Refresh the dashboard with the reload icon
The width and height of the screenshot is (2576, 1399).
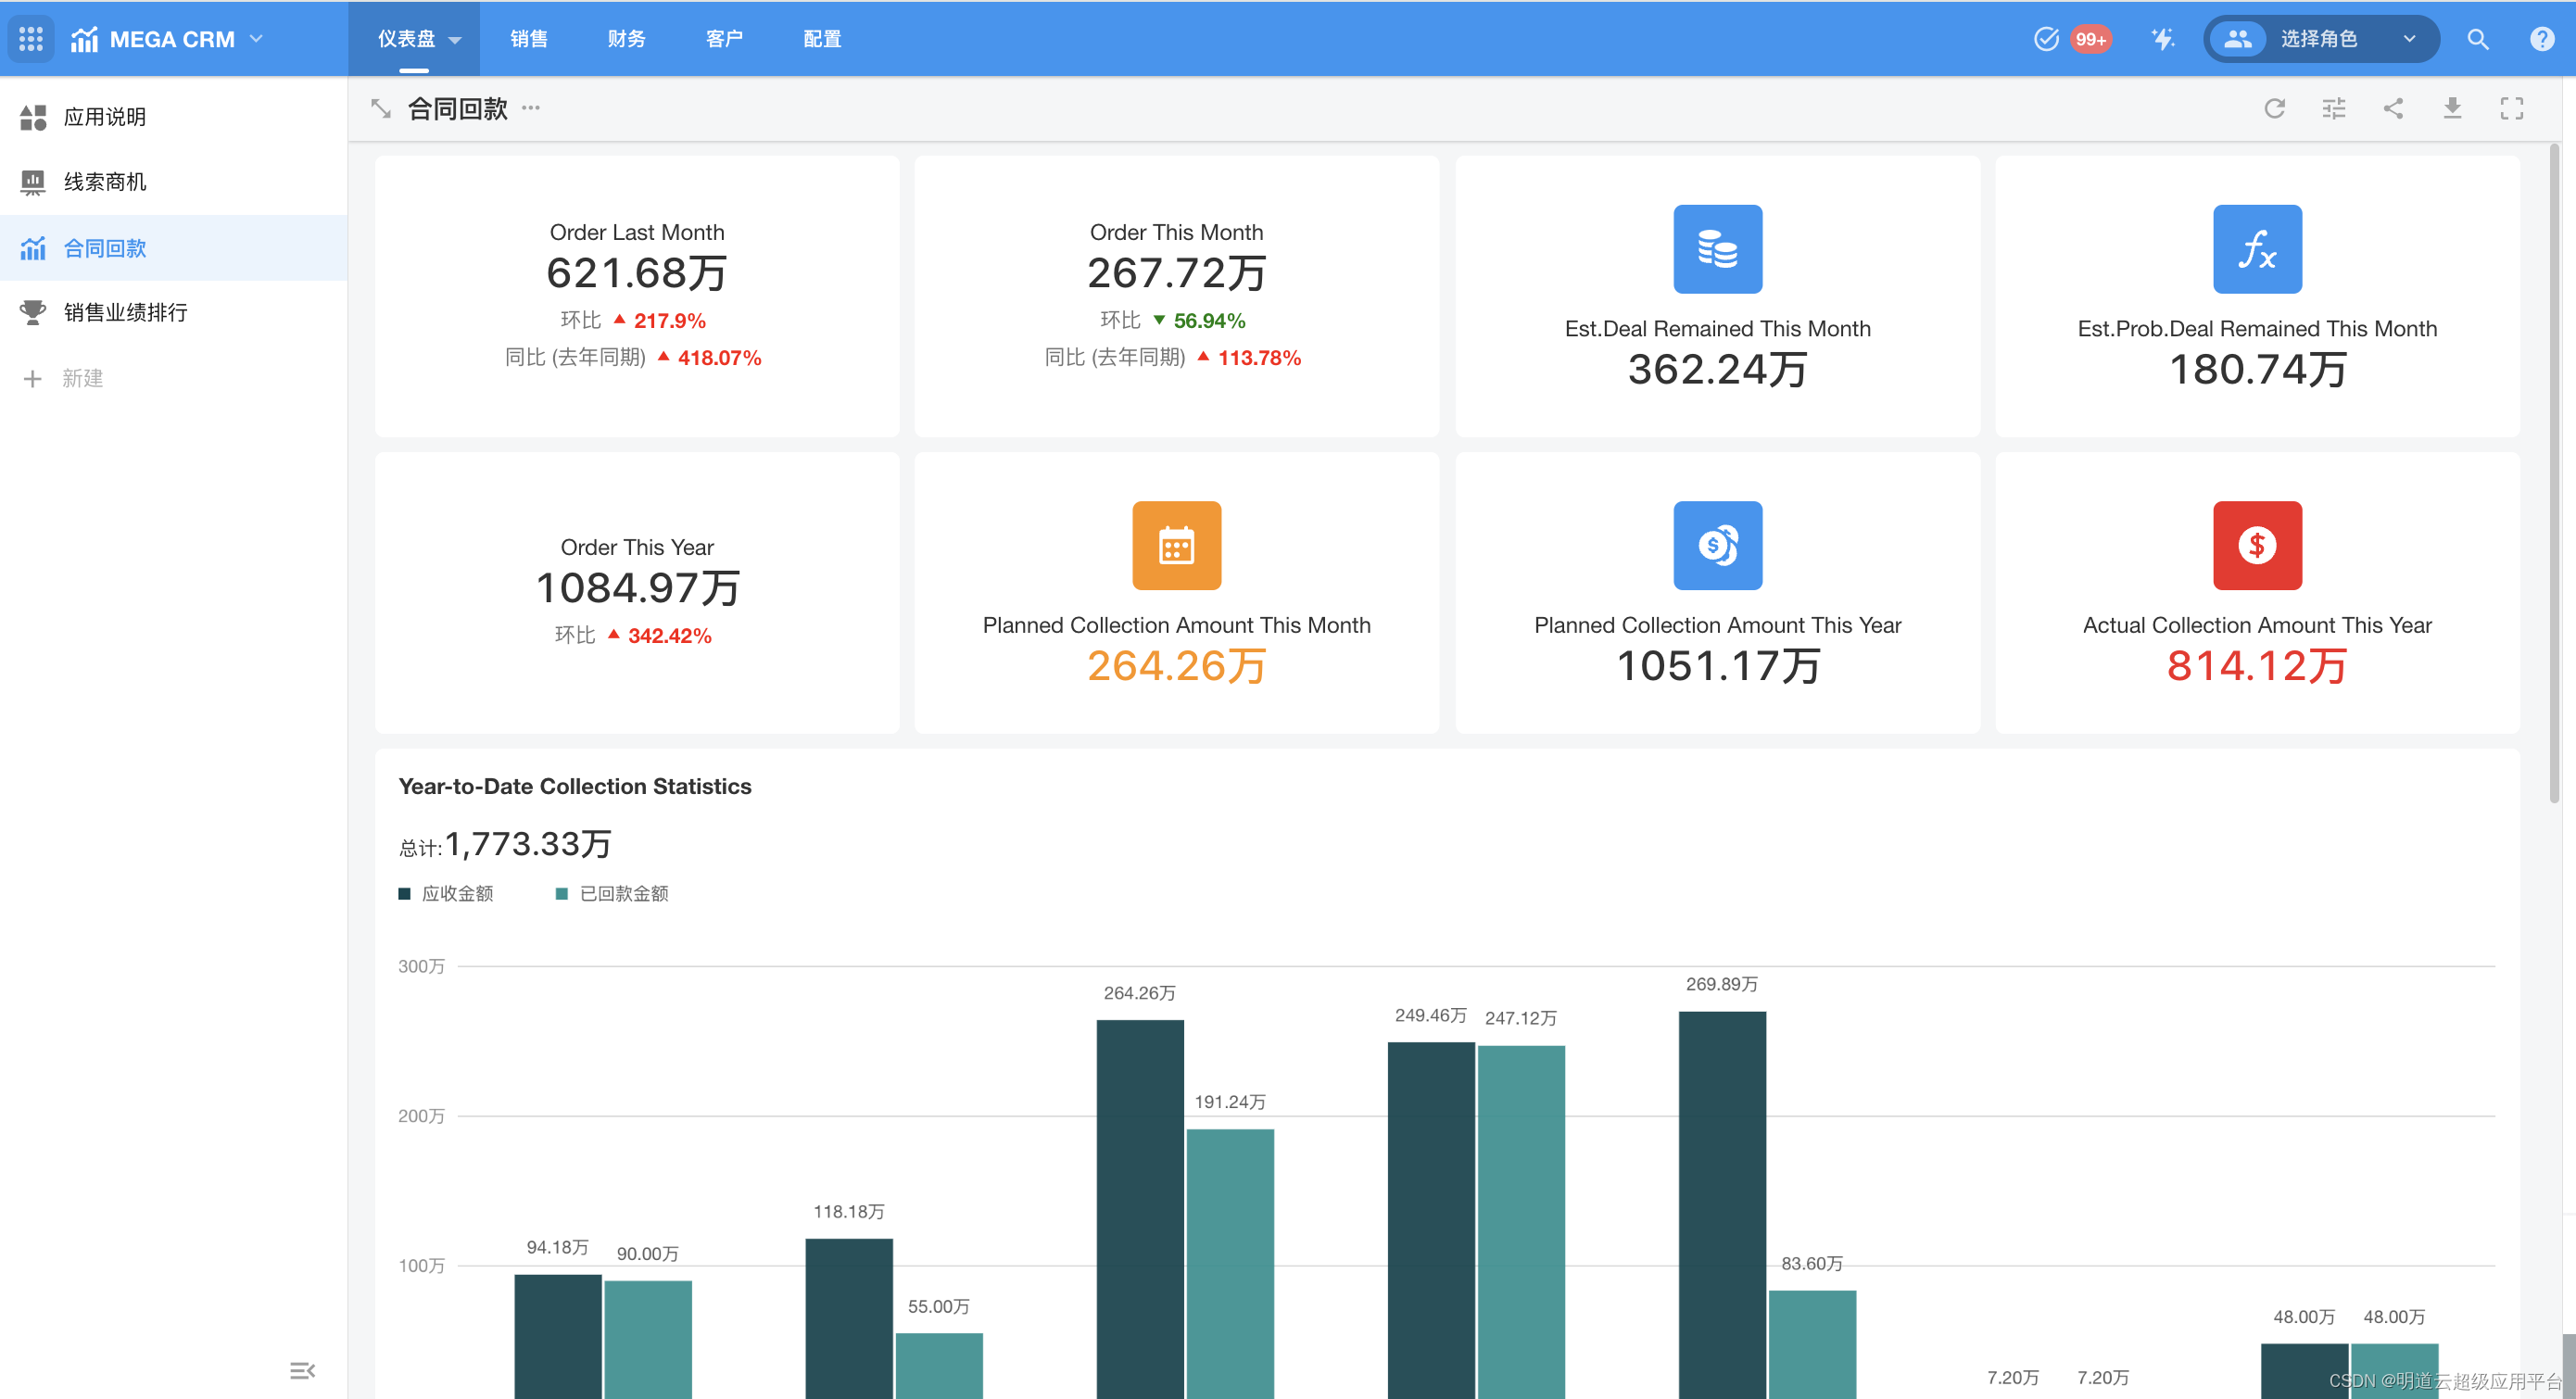[x=2274, y=108]
